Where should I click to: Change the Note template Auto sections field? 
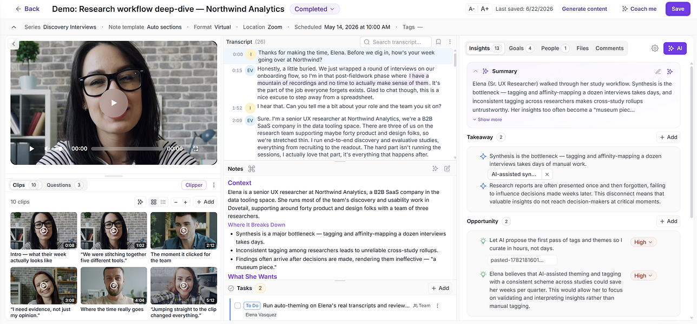point(145,27)
